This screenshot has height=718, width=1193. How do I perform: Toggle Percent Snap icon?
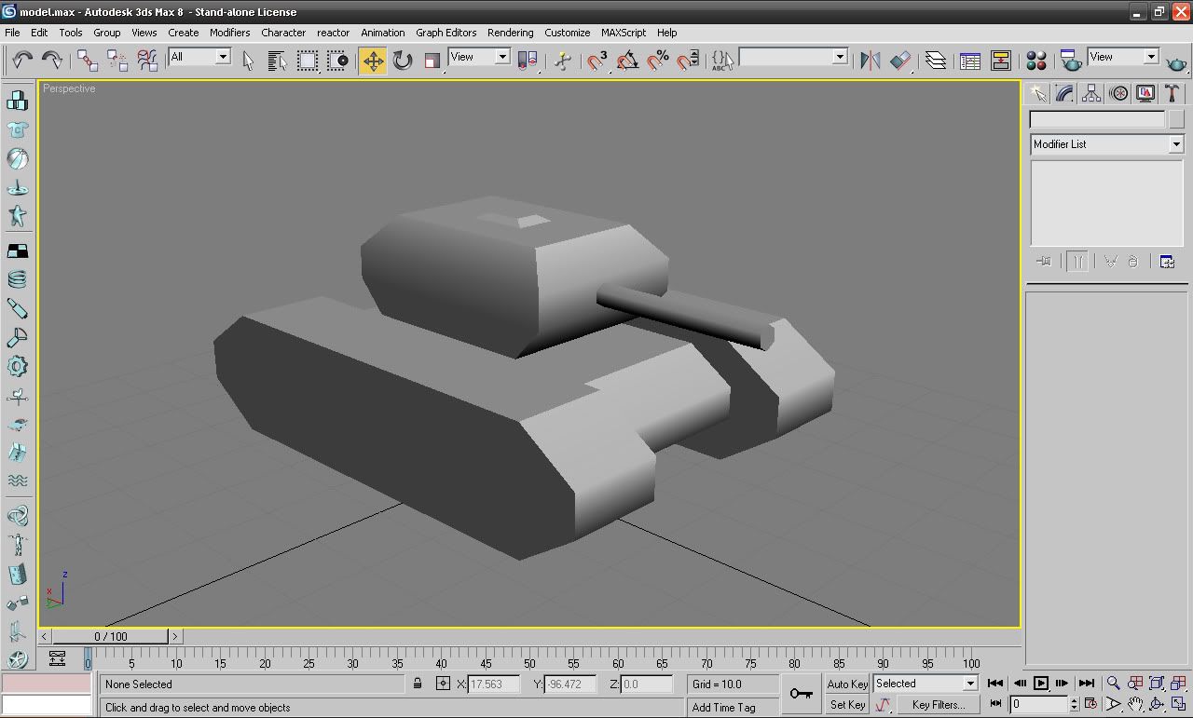(x=658, y=61)
